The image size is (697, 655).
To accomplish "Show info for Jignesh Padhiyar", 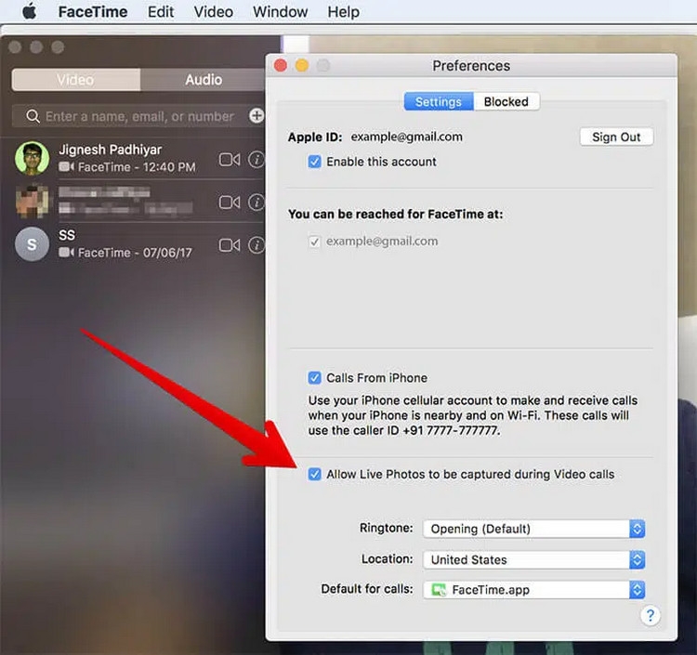I will coord(256,159).
